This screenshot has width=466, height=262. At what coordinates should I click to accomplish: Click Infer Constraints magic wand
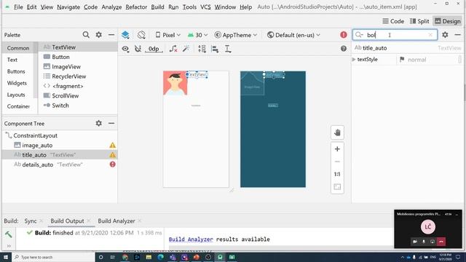(x=186, y=49)
